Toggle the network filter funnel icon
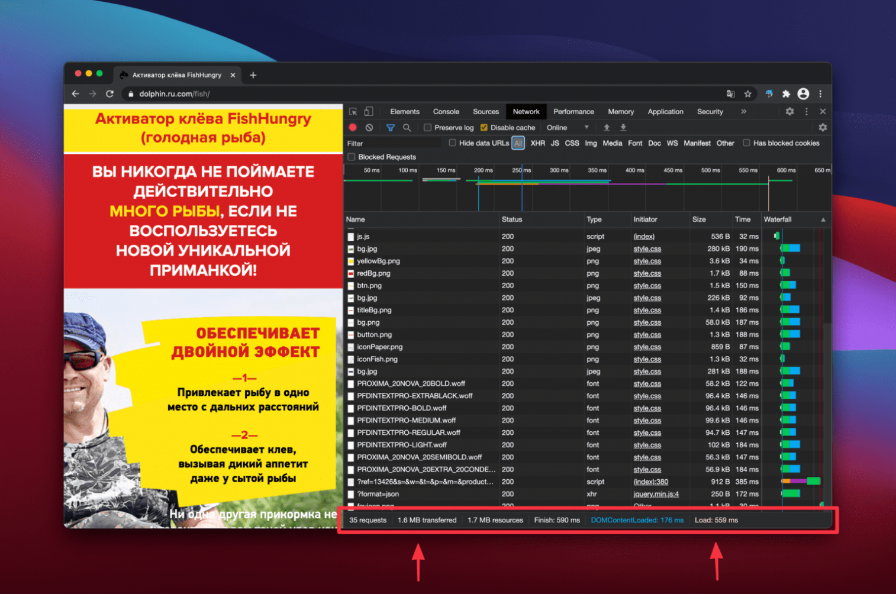 coord(391,127)
